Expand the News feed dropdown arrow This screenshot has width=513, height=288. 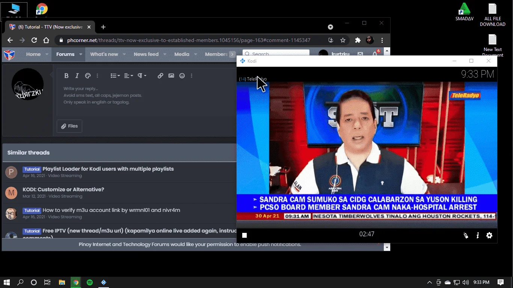coord(165,54)
